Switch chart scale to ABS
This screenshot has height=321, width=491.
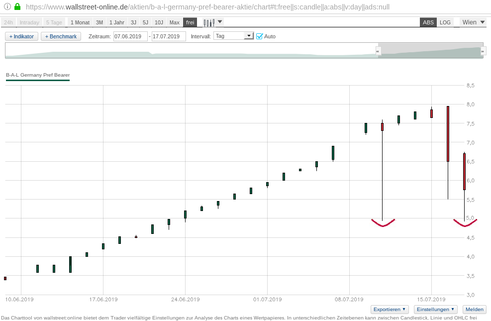tap(428, 22)
